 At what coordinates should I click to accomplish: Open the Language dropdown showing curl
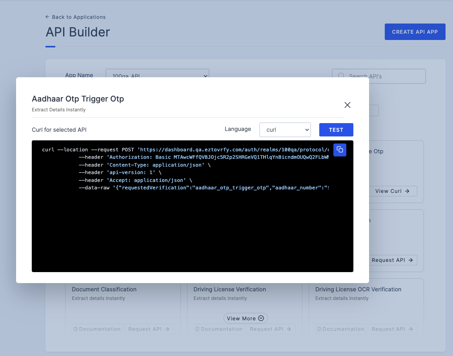285,130
